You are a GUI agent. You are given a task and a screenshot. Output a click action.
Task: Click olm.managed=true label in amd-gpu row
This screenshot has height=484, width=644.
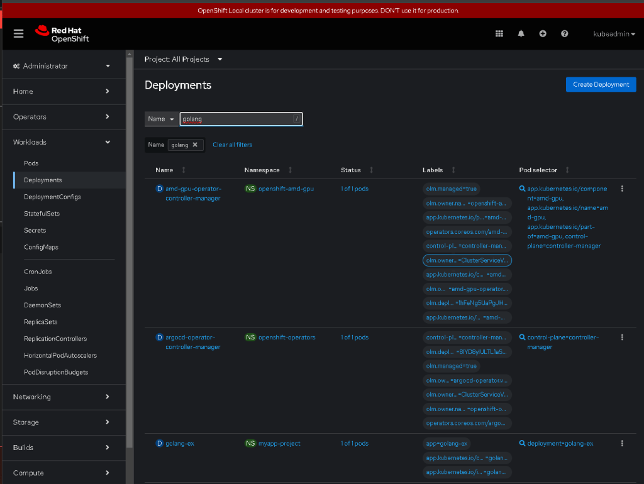(452, 189)
